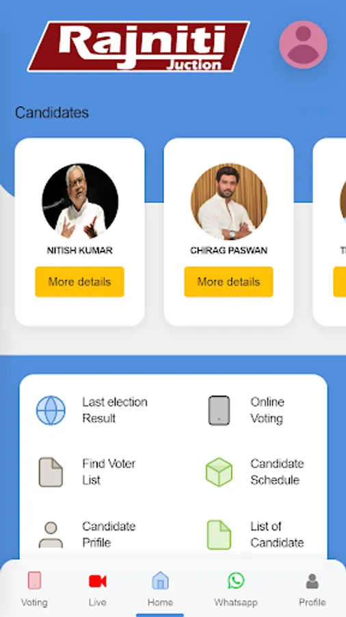Tap the globe icon for Last election Result
346x617 pixels.
pyautogui.click(x=51, y=410)
